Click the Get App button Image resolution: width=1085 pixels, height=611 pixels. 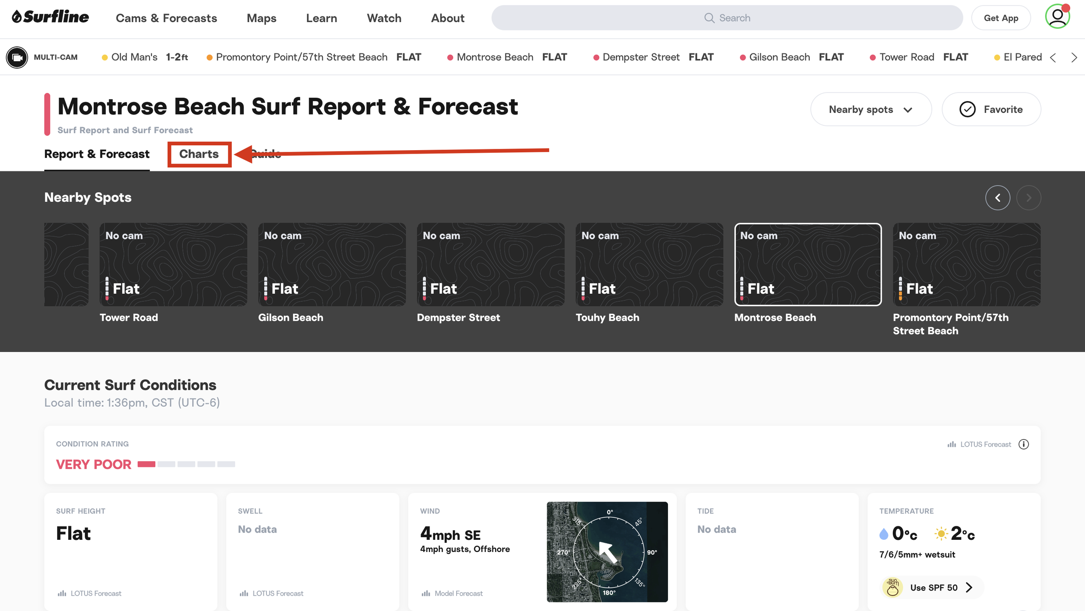pos(1000,18)
